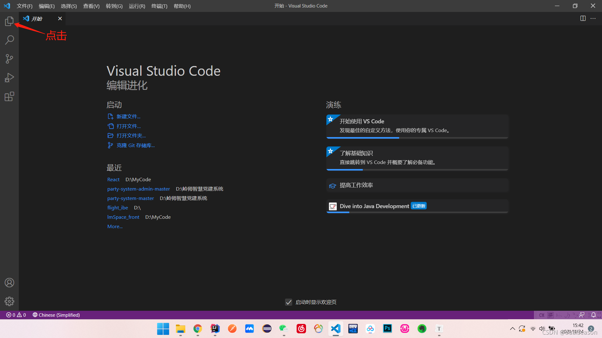Viewport: 602px width, 338px height.
Task: Click the 打开文件夹... link
Action: click(x=131, y=136)
